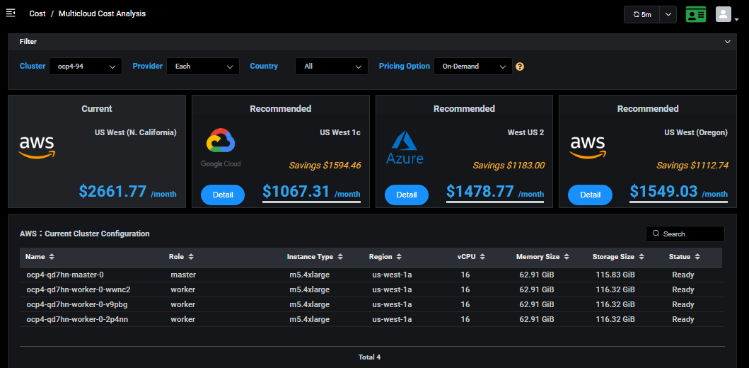The width and height of the screenshot is (749, 368).
Task: Click the Search input field
Action: 685,234
